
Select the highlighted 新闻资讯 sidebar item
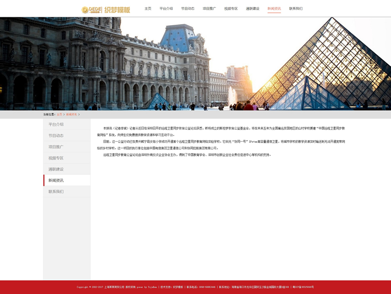56,180
